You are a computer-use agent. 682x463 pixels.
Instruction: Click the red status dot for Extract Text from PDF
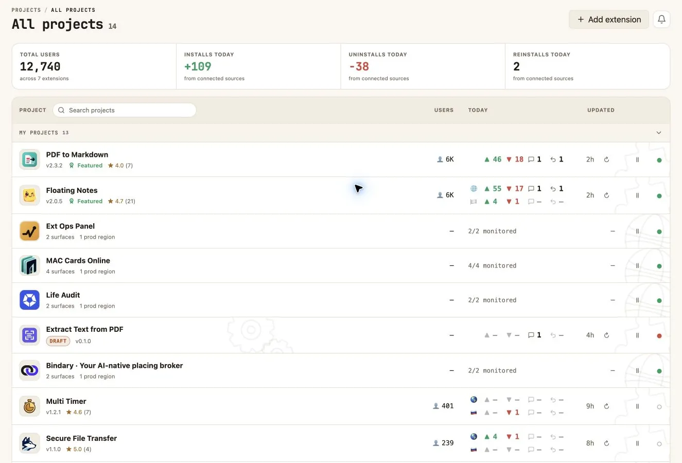click(x=659, y=336)
